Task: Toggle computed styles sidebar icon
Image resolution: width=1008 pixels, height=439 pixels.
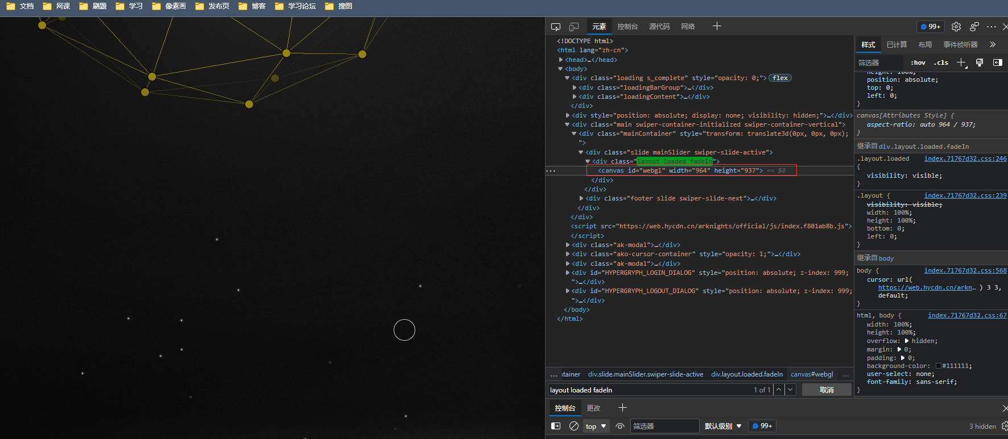Action: [x=998, y=62]
